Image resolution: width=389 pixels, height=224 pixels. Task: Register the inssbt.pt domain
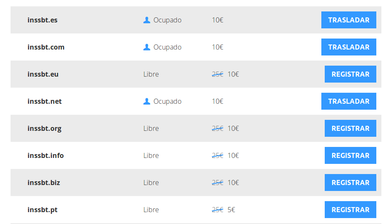350,209
